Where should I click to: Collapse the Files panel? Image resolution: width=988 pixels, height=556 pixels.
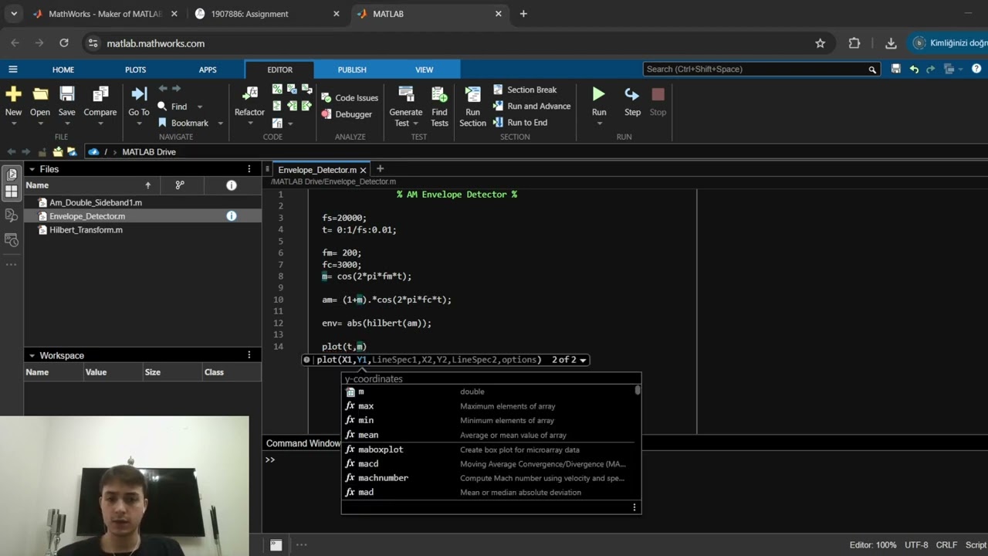[x=32, y=169]
